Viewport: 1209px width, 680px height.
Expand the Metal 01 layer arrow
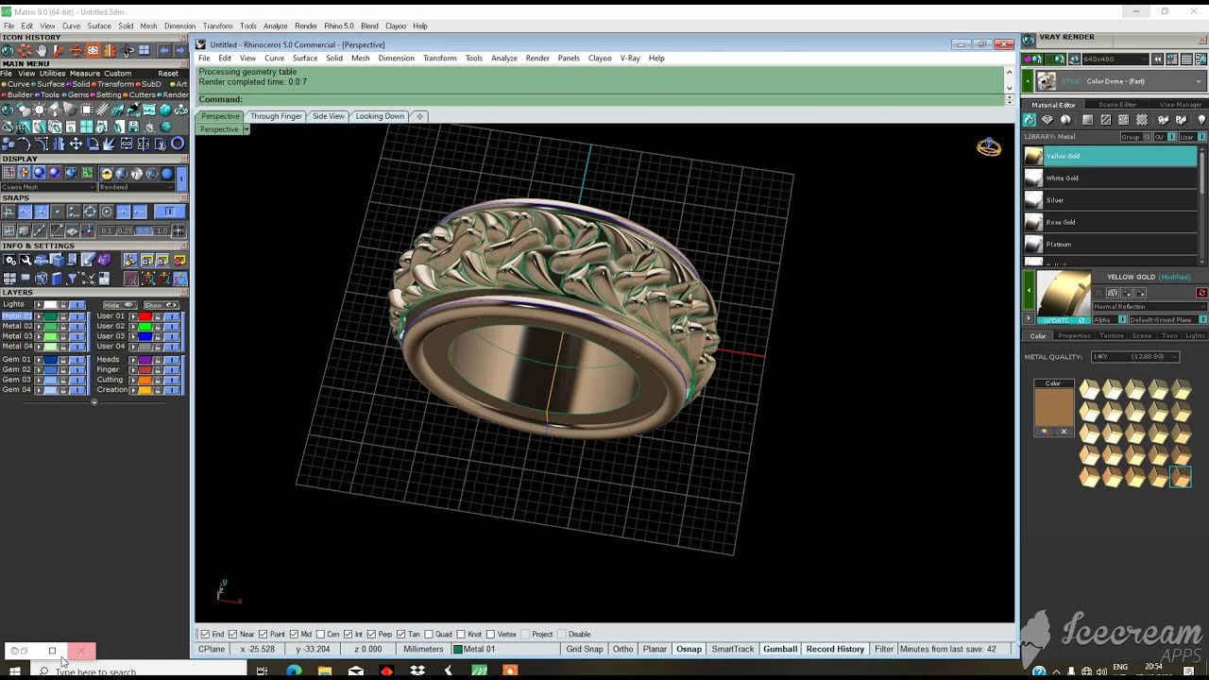(39, 316)
